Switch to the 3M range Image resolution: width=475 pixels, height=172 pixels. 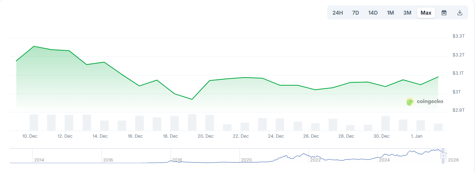tap(407, 13)
